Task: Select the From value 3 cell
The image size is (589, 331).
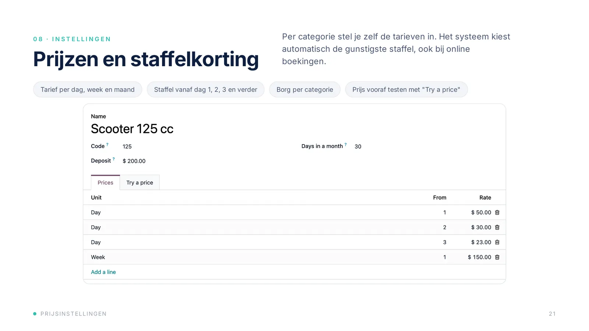Action: 445,242
